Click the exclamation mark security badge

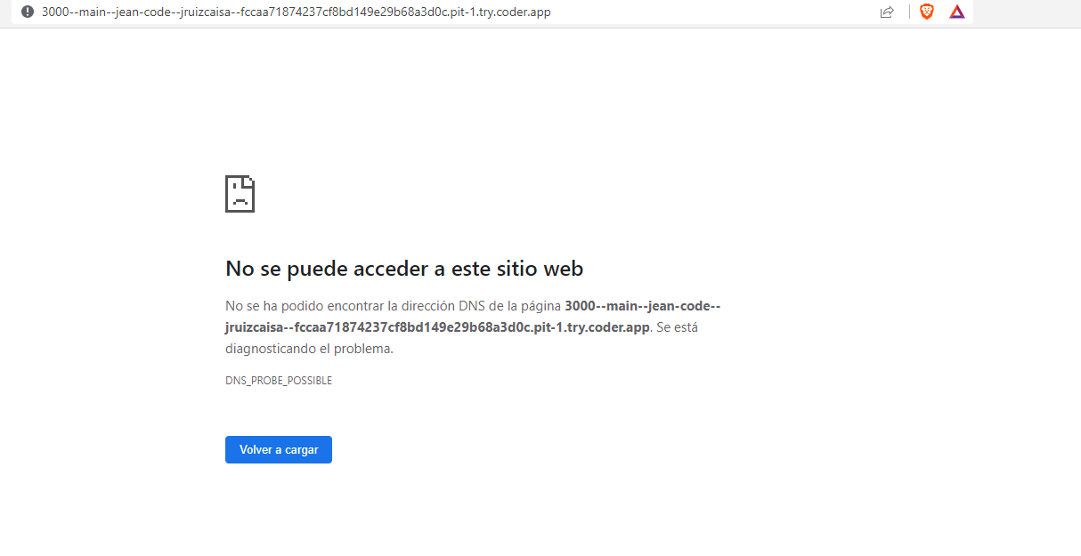[28, 12]
